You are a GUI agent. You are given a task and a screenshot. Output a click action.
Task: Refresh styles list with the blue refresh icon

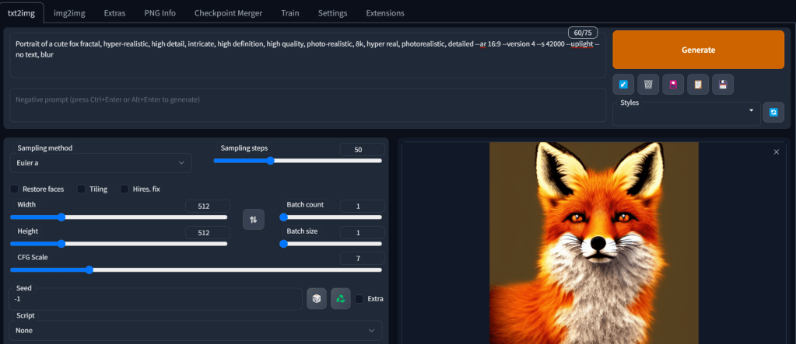[x=773, y=112]
